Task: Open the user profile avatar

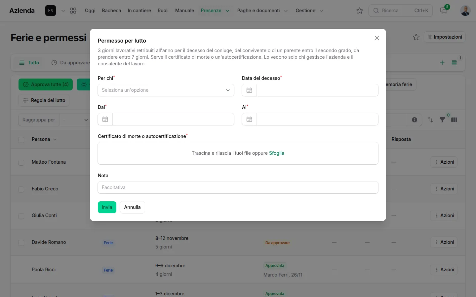Action: (x=465, y=11)
